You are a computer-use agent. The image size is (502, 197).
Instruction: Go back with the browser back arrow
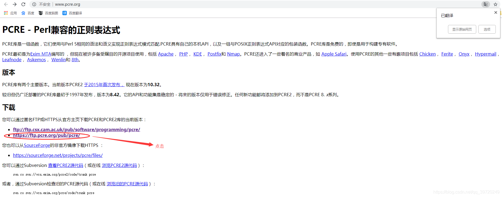click(6, 4)
